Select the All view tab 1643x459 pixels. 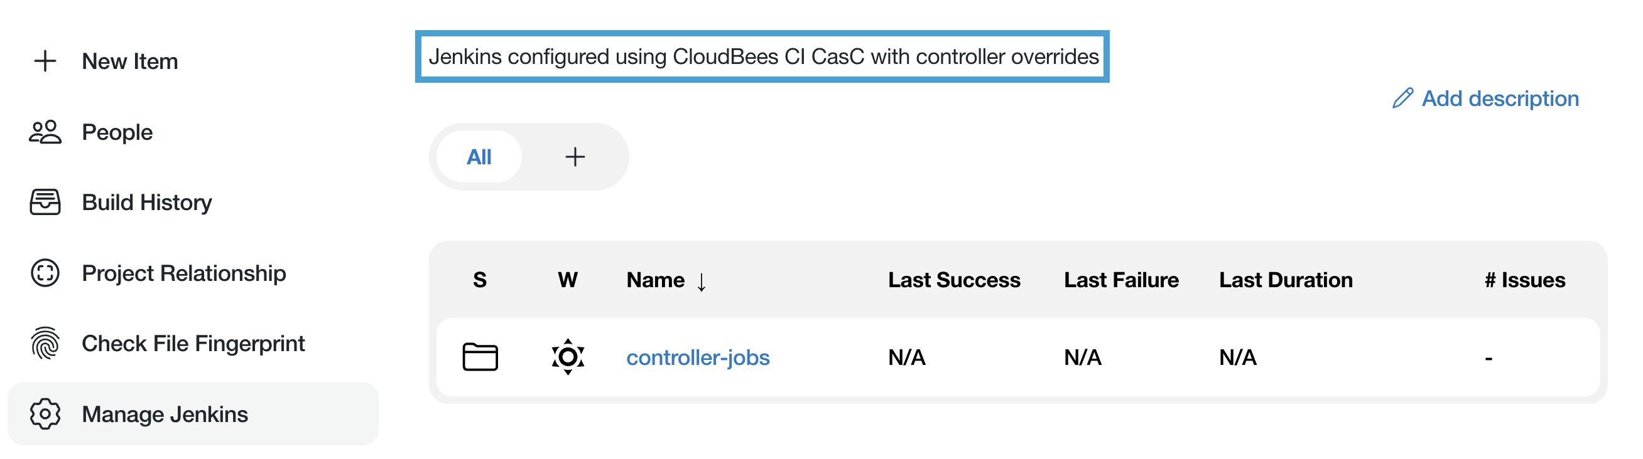479,157
